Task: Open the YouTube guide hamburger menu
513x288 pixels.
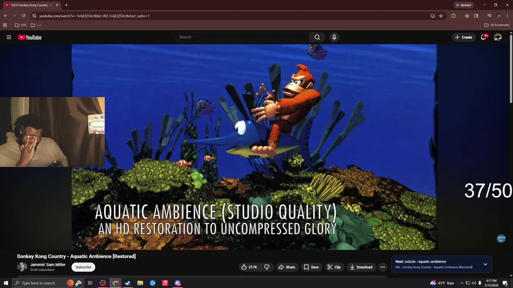Action: (9, 37)
